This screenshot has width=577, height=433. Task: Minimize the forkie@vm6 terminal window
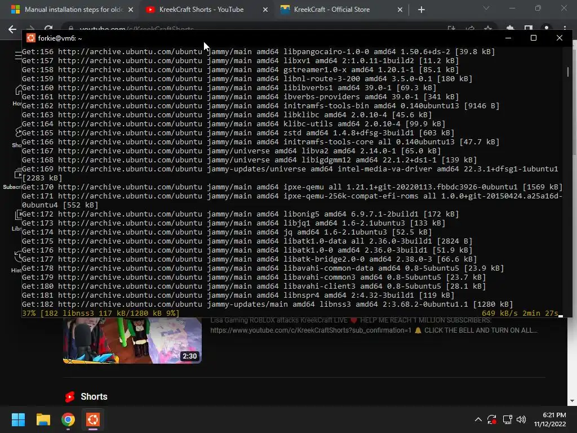(508, 38)
